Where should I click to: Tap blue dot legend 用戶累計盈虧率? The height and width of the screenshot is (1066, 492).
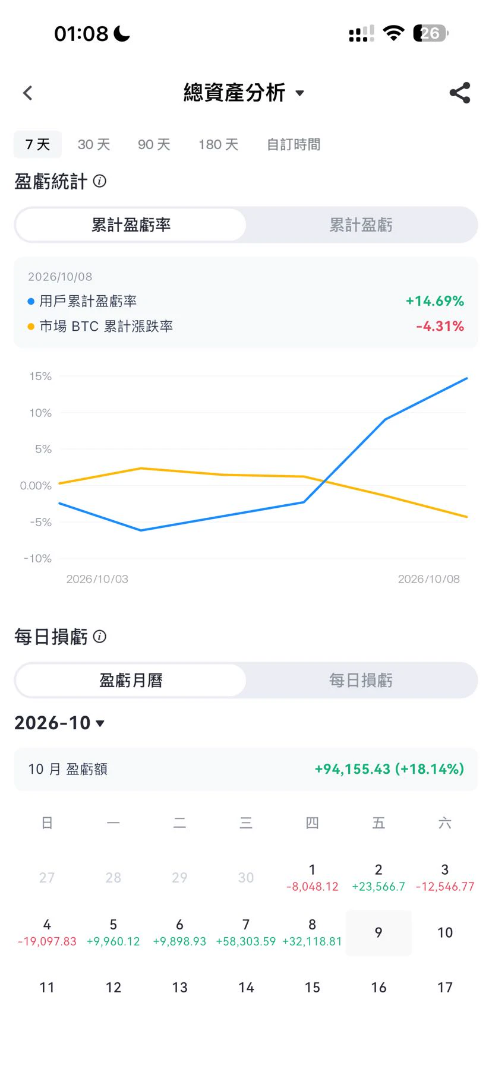pos(31,302)
